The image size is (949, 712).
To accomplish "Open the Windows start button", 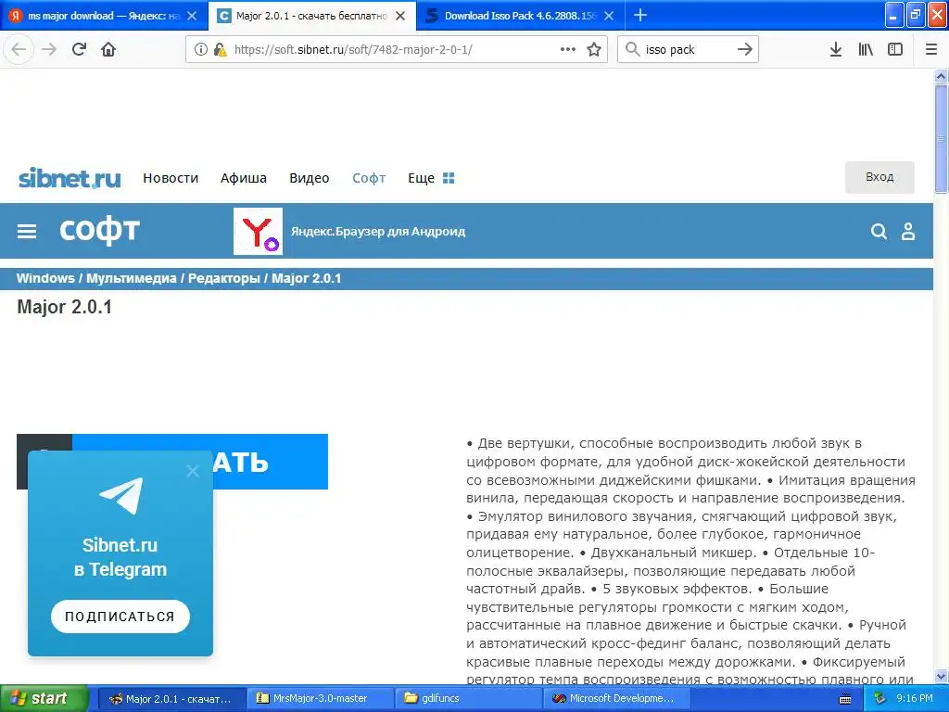I will (44, 698).
